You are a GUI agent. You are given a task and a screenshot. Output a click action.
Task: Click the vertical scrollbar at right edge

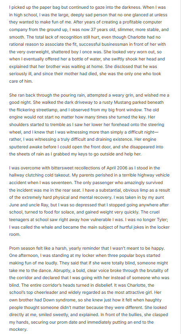click(x=180, y=167)
